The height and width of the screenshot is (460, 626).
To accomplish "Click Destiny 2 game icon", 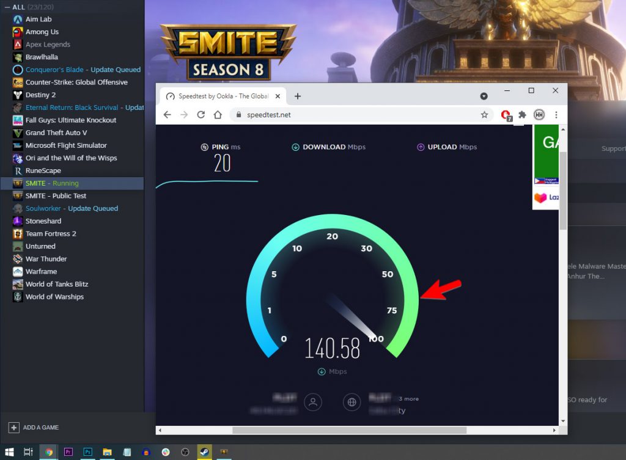I will (x=18, y=95).
